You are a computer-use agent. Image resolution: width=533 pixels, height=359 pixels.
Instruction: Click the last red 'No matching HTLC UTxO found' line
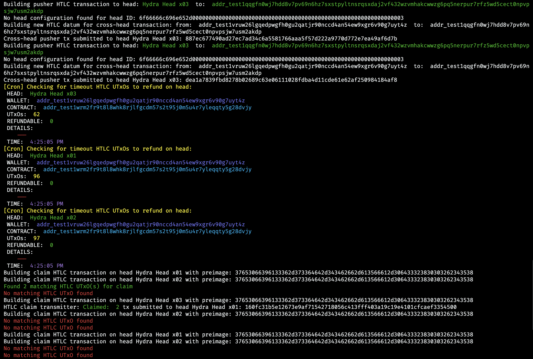(x=48, y=355)
